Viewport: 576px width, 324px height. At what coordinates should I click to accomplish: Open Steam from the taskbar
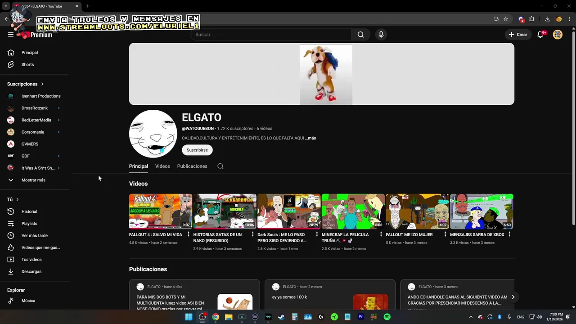coord(281,317)
